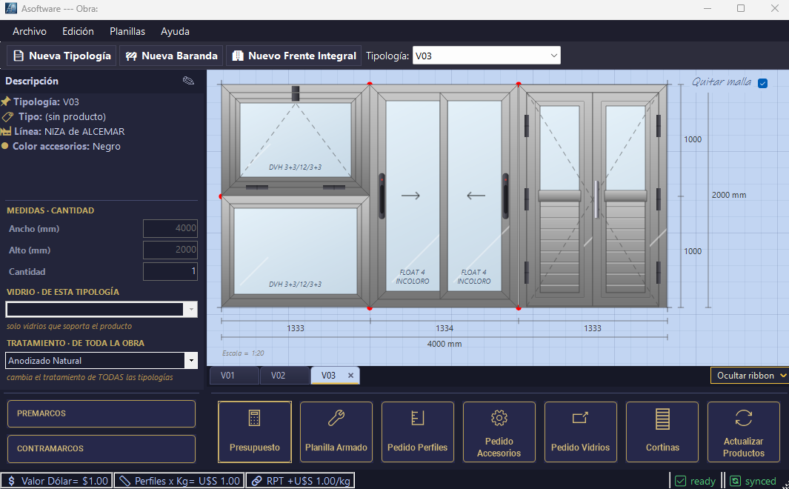Close the V03 tab
Image resolution: width=789 pixels, height=489 pixels.
coord(350,376)
